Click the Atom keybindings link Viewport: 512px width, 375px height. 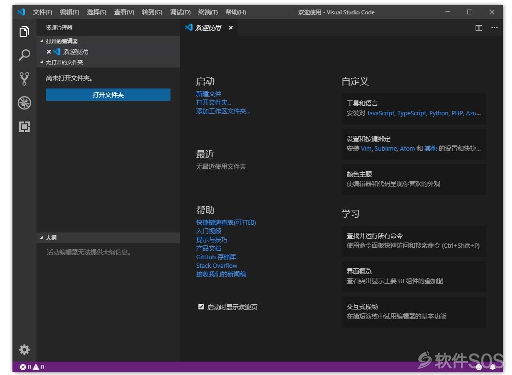coord(407,148)
